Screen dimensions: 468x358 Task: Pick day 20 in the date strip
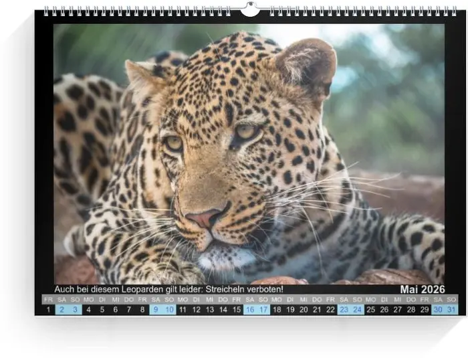click(x=304, y=309)
